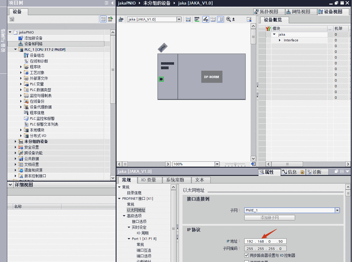Expand the 程序块 folder
Screen dimensions: 352x262
(x=21, y=67)
